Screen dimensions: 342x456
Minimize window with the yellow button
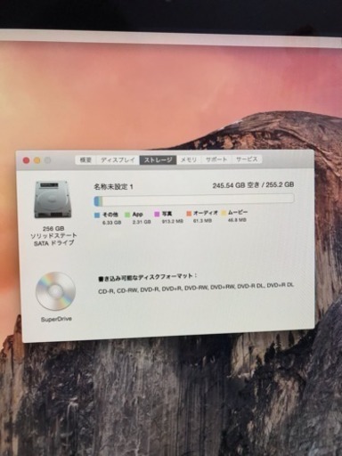tap(37, 160)
